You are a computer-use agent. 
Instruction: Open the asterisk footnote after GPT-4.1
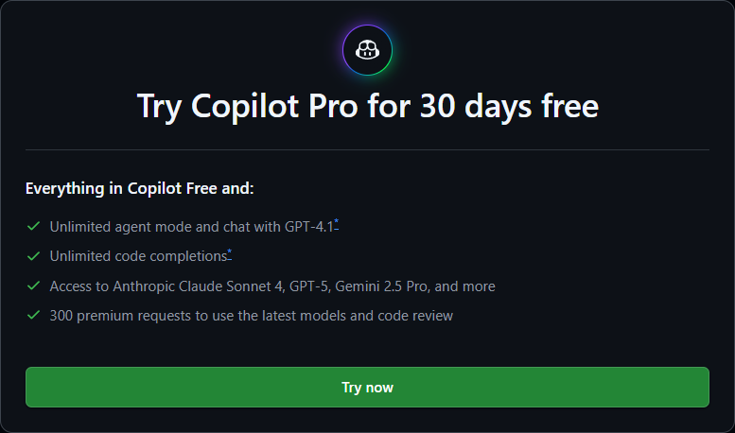(x=336, y=223)
